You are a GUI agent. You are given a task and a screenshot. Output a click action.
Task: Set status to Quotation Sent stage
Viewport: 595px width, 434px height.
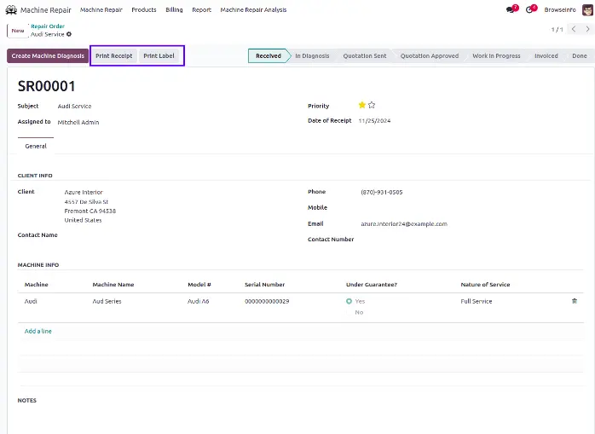coord(364,55)
